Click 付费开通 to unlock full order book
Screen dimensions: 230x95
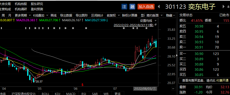point(222,80)
